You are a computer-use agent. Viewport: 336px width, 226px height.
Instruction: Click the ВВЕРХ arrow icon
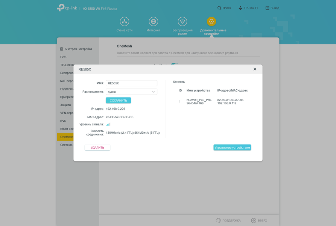click(254, 220)
